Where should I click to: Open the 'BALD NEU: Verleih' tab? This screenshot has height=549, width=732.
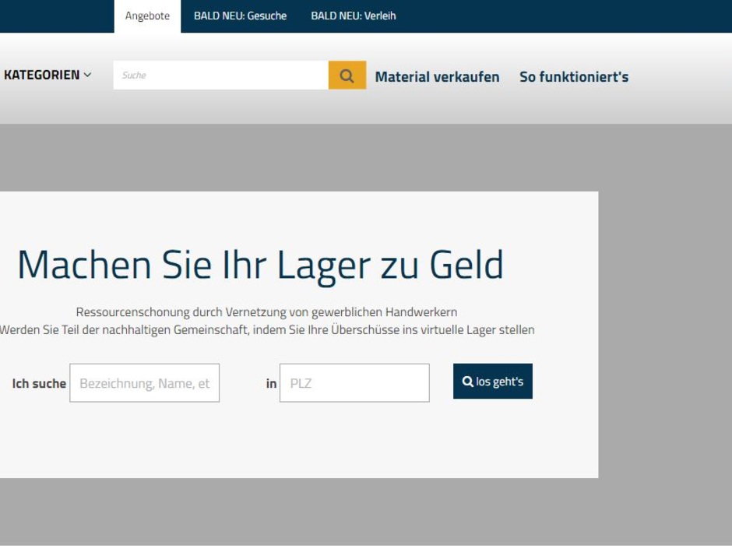[x=352, y=15]
